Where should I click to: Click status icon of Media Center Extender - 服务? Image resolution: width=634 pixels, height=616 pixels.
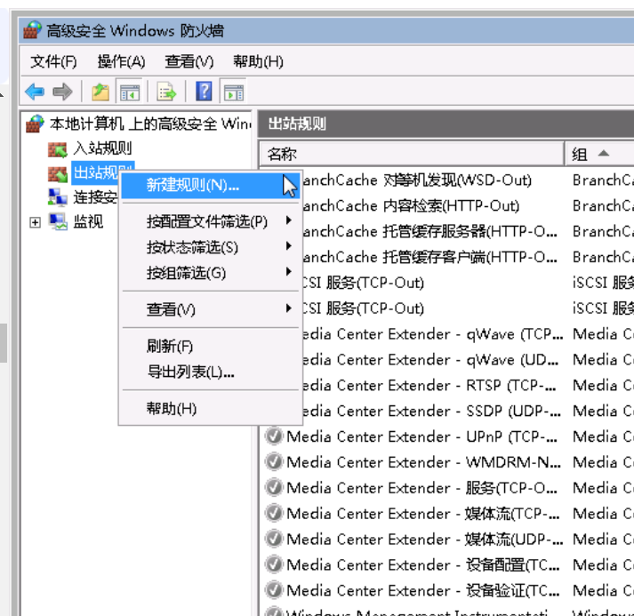(x=274, y=487)
